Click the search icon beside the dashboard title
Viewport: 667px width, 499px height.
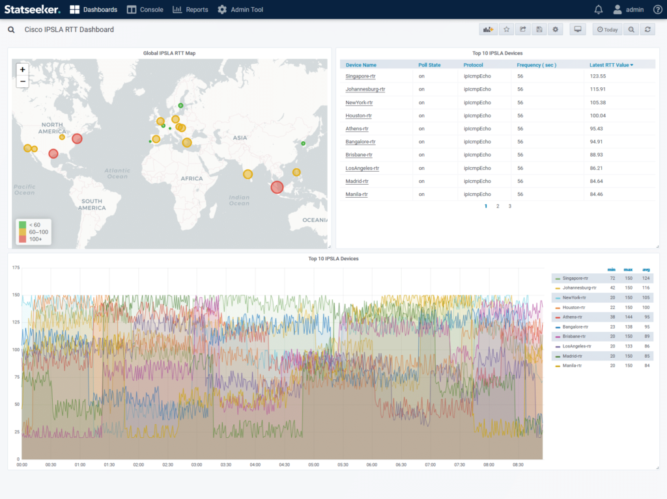[x=10, y=29]
